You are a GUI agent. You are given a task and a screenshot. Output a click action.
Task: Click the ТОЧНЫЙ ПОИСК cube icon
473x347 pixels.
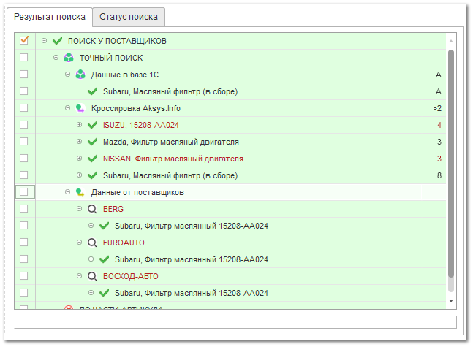[x=69, y=58]
